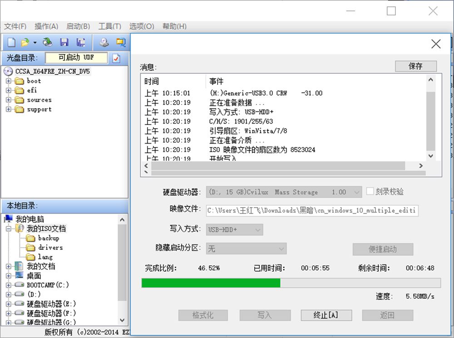
Task: Click the 保存 button to save messages
Action: point(415,66)
